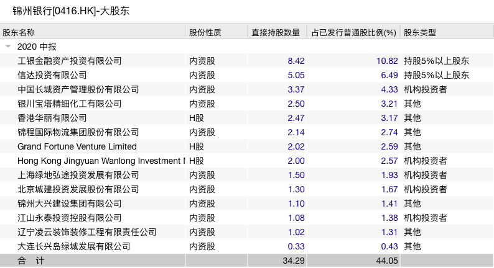494x268 pixels.
Task: Click total holding quantity 34.29
Action: pos(294,261)
